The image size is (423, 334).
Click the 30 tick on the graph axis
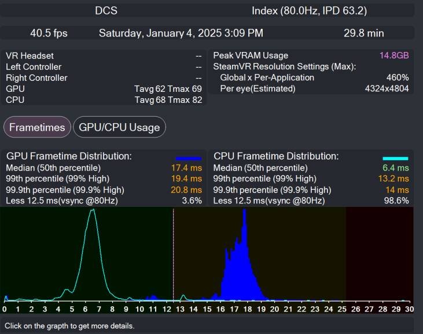click(409, 309)
